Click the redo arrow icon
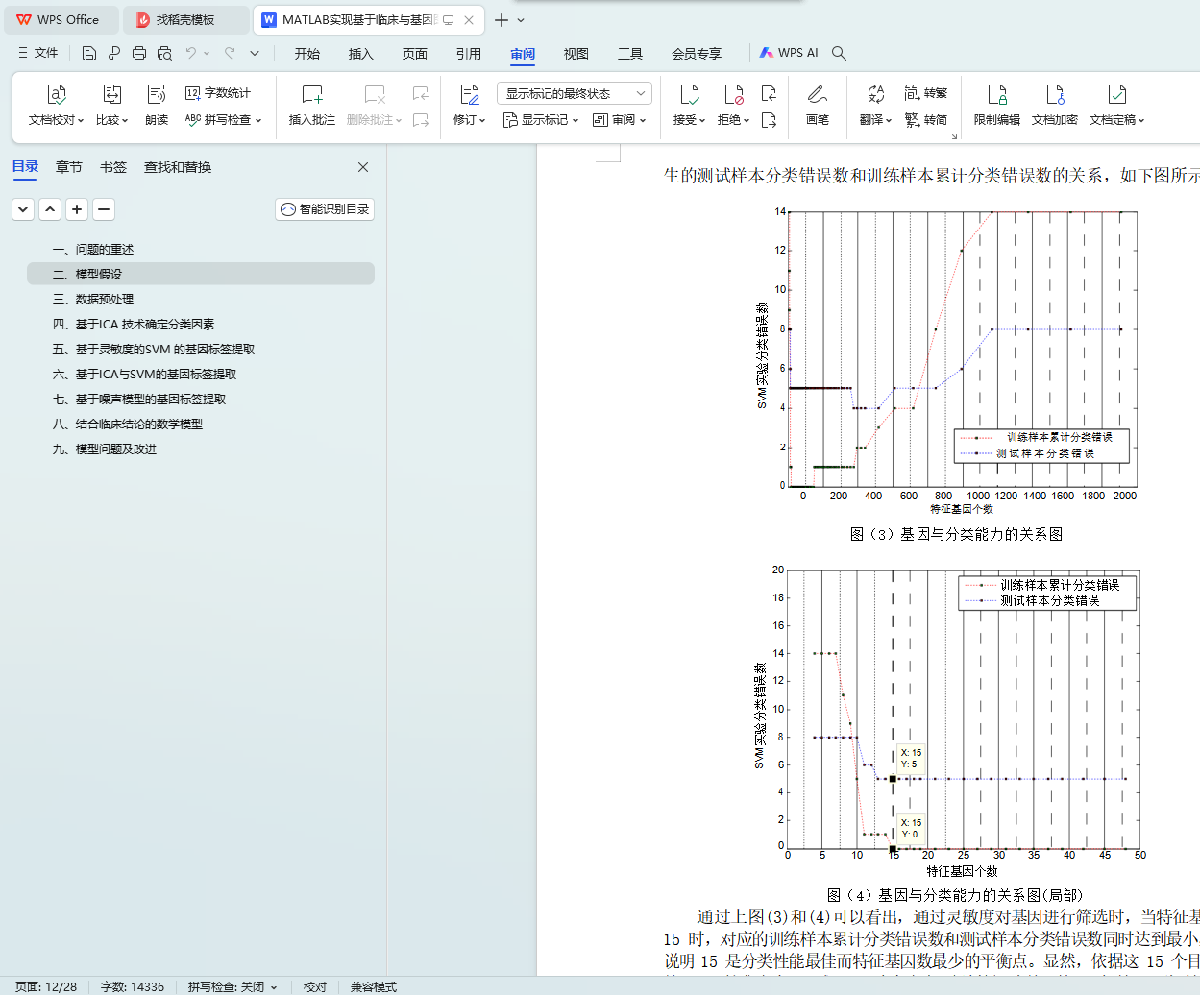The height and width of the screenshot is (995, 1200). point(230,53)
